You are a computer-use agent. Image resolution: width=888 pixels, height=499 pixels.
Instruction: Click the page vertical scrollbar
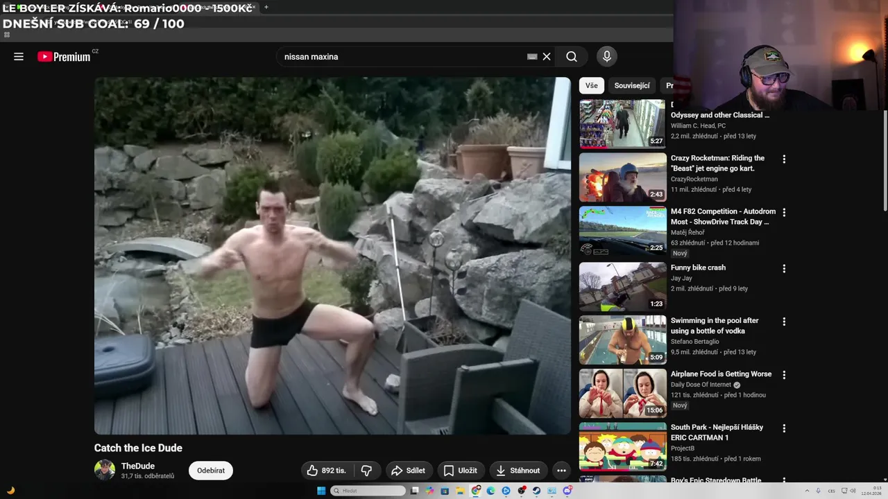tap(885, 159)
